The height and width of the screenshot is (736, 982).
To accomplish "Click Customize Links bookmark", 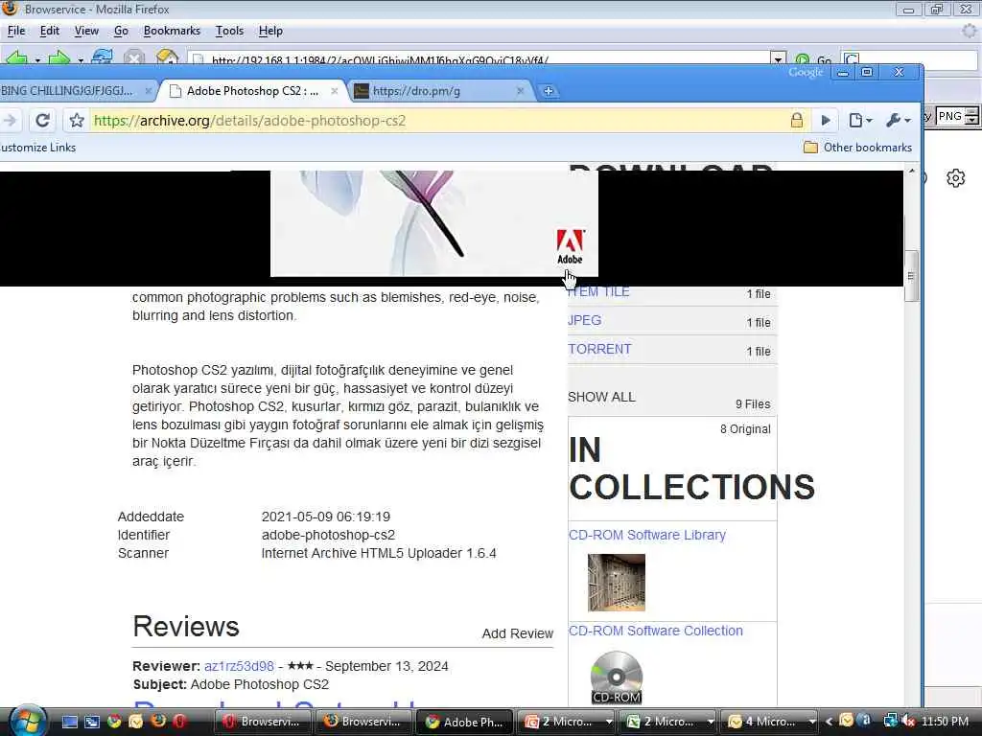I will [37, 148].
